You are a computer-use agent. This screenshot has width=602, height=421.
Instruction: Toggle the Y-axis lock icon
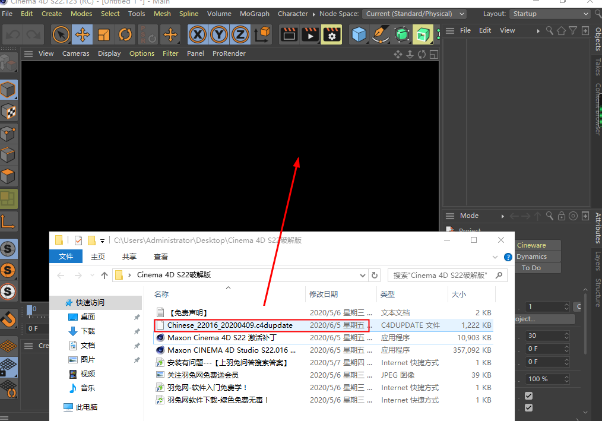point(219,34)
